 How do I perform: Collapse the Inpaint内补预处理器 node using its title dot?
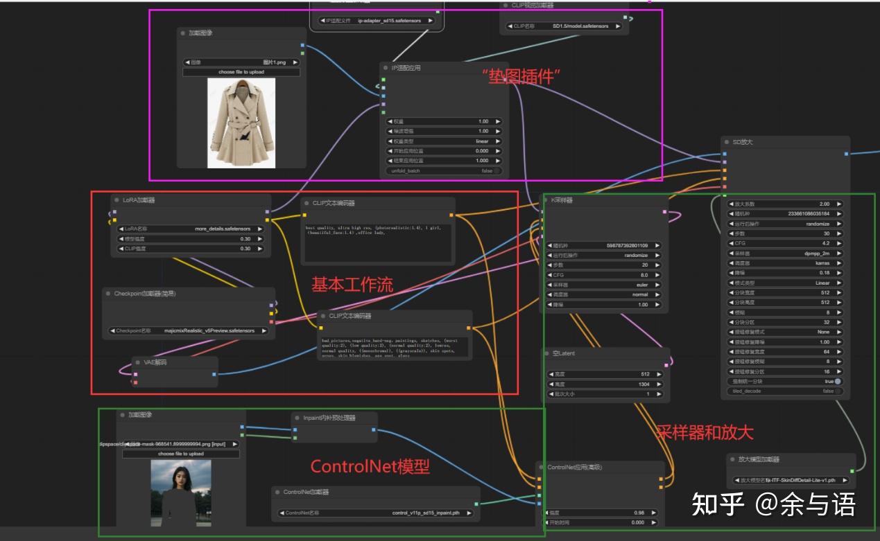point(297,418)
